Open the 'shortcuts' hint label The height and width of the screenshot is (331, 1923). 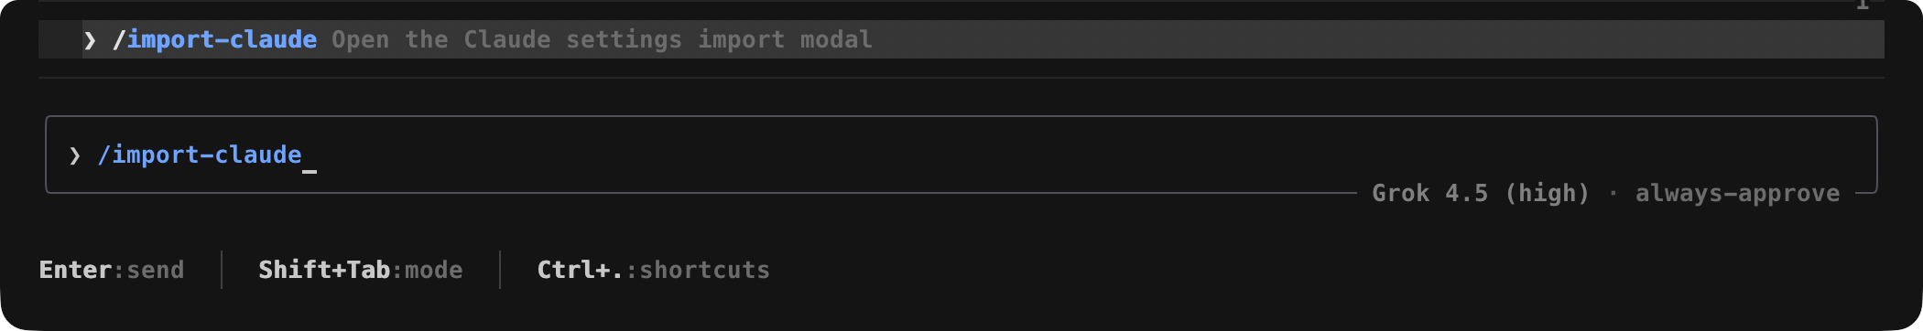[704, 270]
